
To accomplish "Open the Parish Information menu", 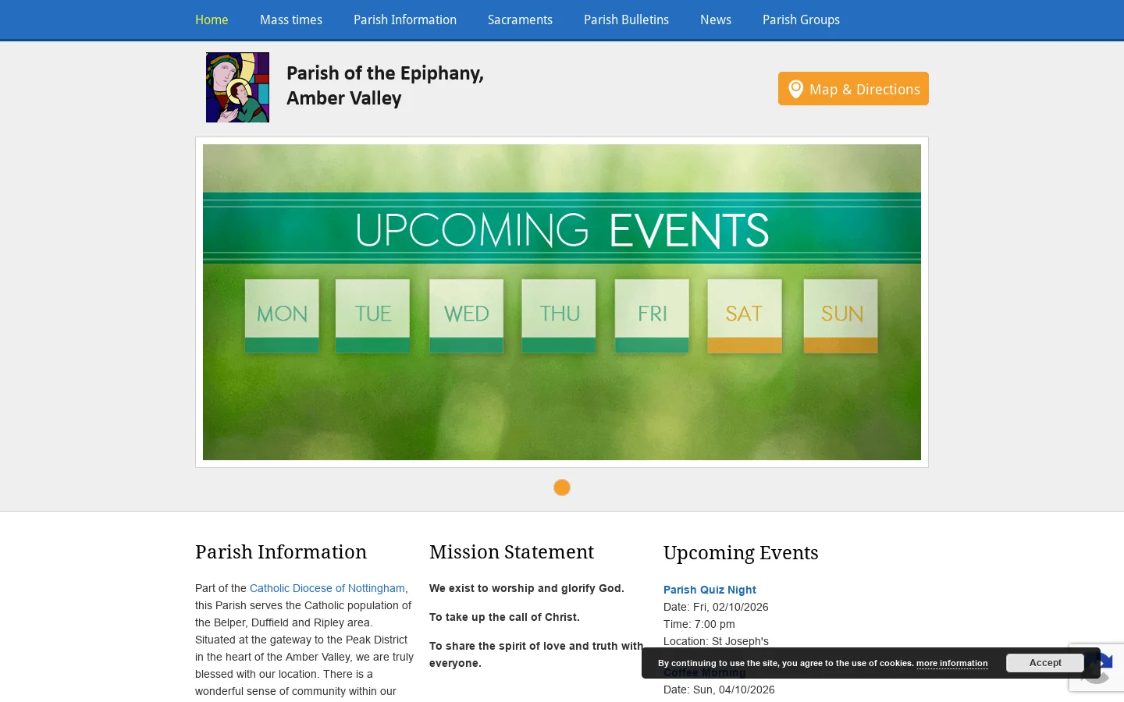I will 405,19.
